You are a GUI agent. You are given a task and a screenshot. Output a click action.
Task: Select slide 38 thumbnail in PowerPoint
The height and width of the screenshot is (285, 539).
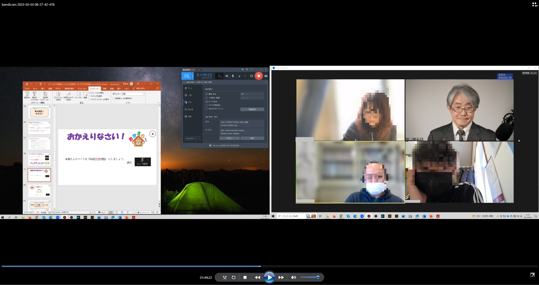[39, 159]
